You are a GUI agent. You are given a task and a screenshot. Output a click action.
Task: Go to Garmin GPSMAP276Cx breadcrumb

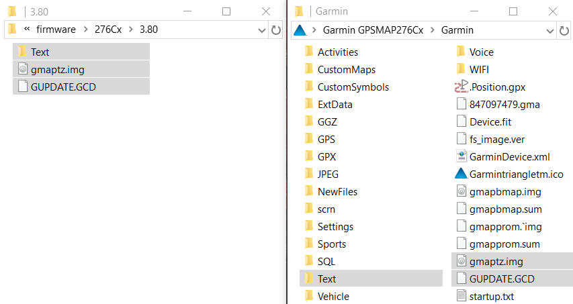click(373, 30)
